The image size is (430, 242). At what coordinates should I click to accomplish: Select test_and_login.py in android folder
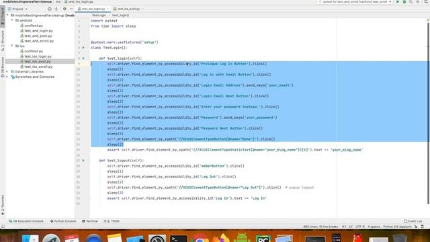pyautogui.click(x=36, y=31)
